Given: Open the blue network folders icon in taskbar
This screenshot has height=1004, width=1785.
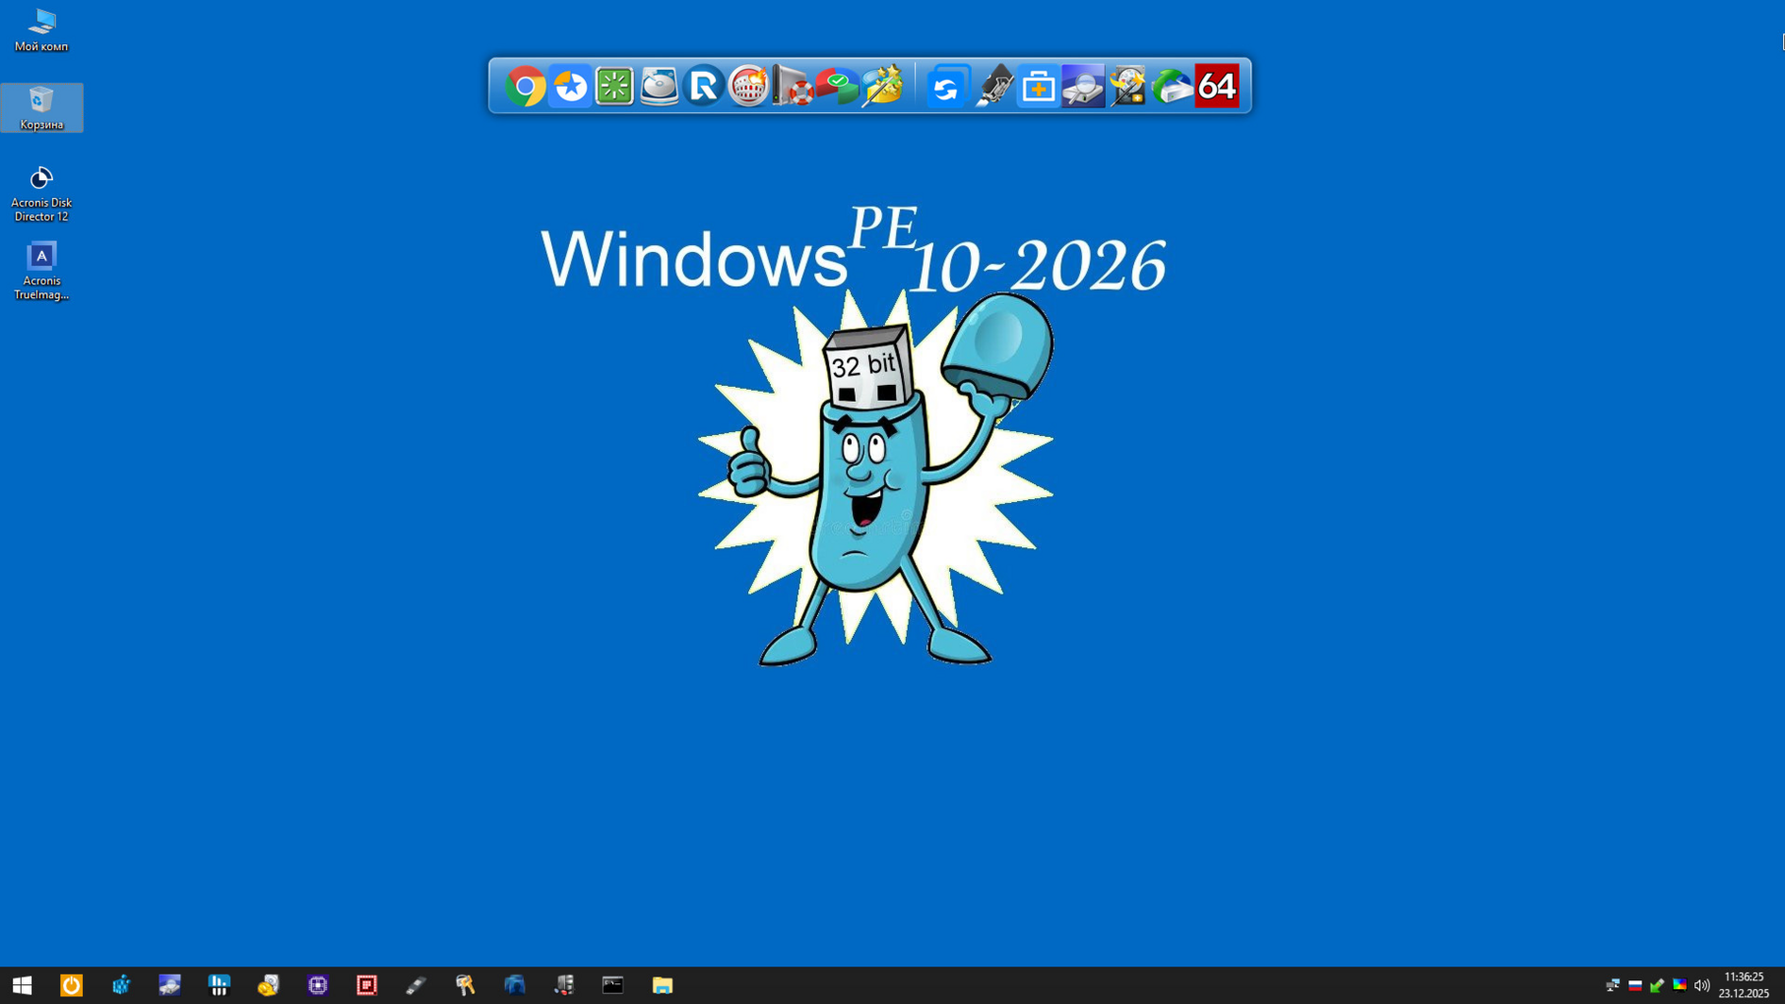Looking at the screenshot, I should 514,985.
